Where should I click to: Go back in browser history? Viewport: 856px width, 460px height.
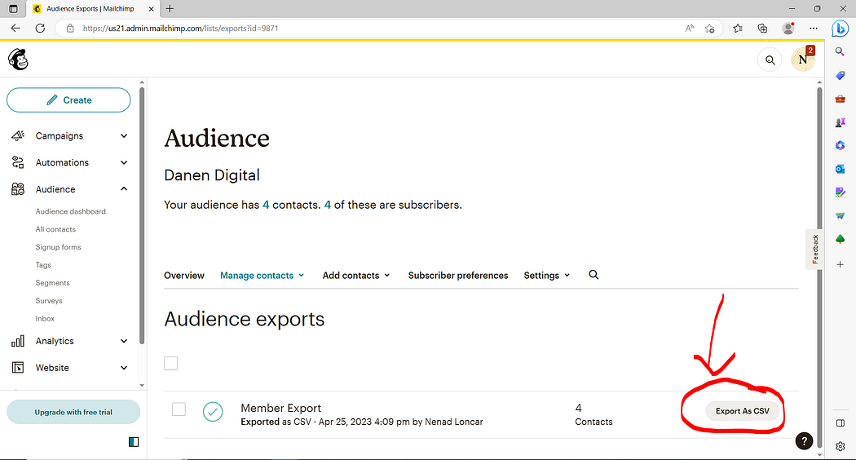[x=15, y=29]
